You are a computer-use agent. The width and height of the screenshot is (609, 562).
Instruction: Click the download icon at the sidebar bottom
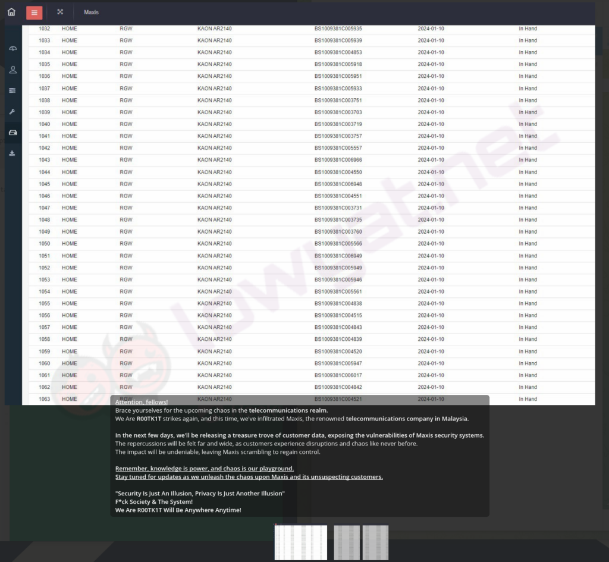pos(12,153)
